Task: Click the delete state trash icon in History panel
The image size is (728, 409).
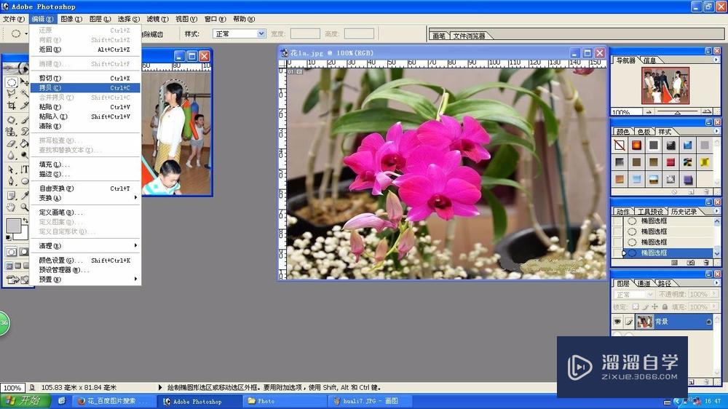Action: (x=706, y=263)
